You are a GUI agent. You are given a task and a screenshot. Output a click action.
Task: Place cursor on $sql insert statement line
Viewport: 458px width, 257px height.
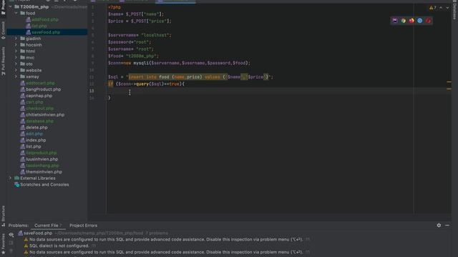coord(190,77)
